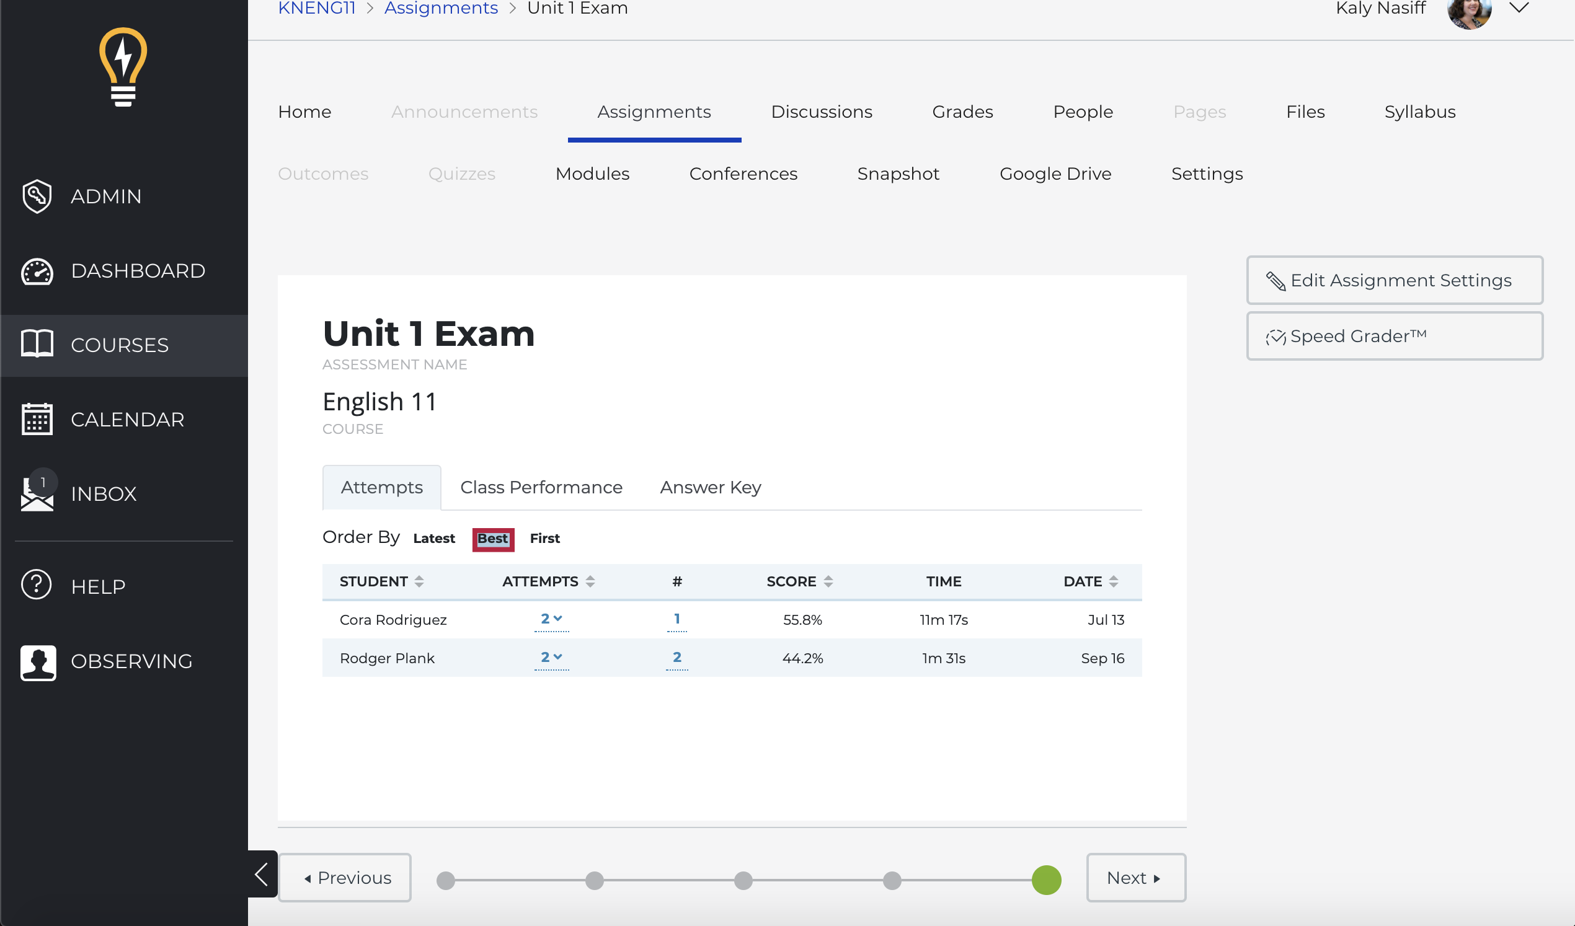This screenshot has width=1575, height=926.
Task: Jump to the second step dot in progress bar
Action: coord(595,880)
